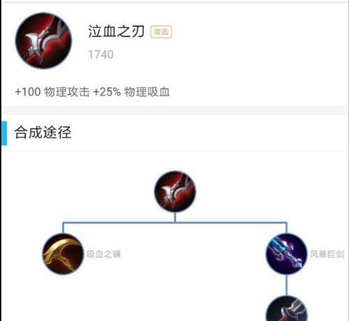The image size is (349, 321).
Task: Click the left branch line toward 吸血之镰
Action: point(119,223)
